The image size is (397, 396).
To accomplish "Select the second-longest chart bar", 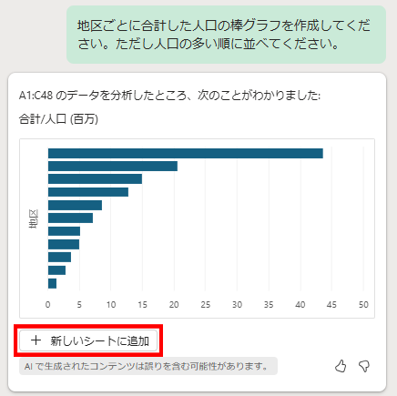I will pos(113,167).
